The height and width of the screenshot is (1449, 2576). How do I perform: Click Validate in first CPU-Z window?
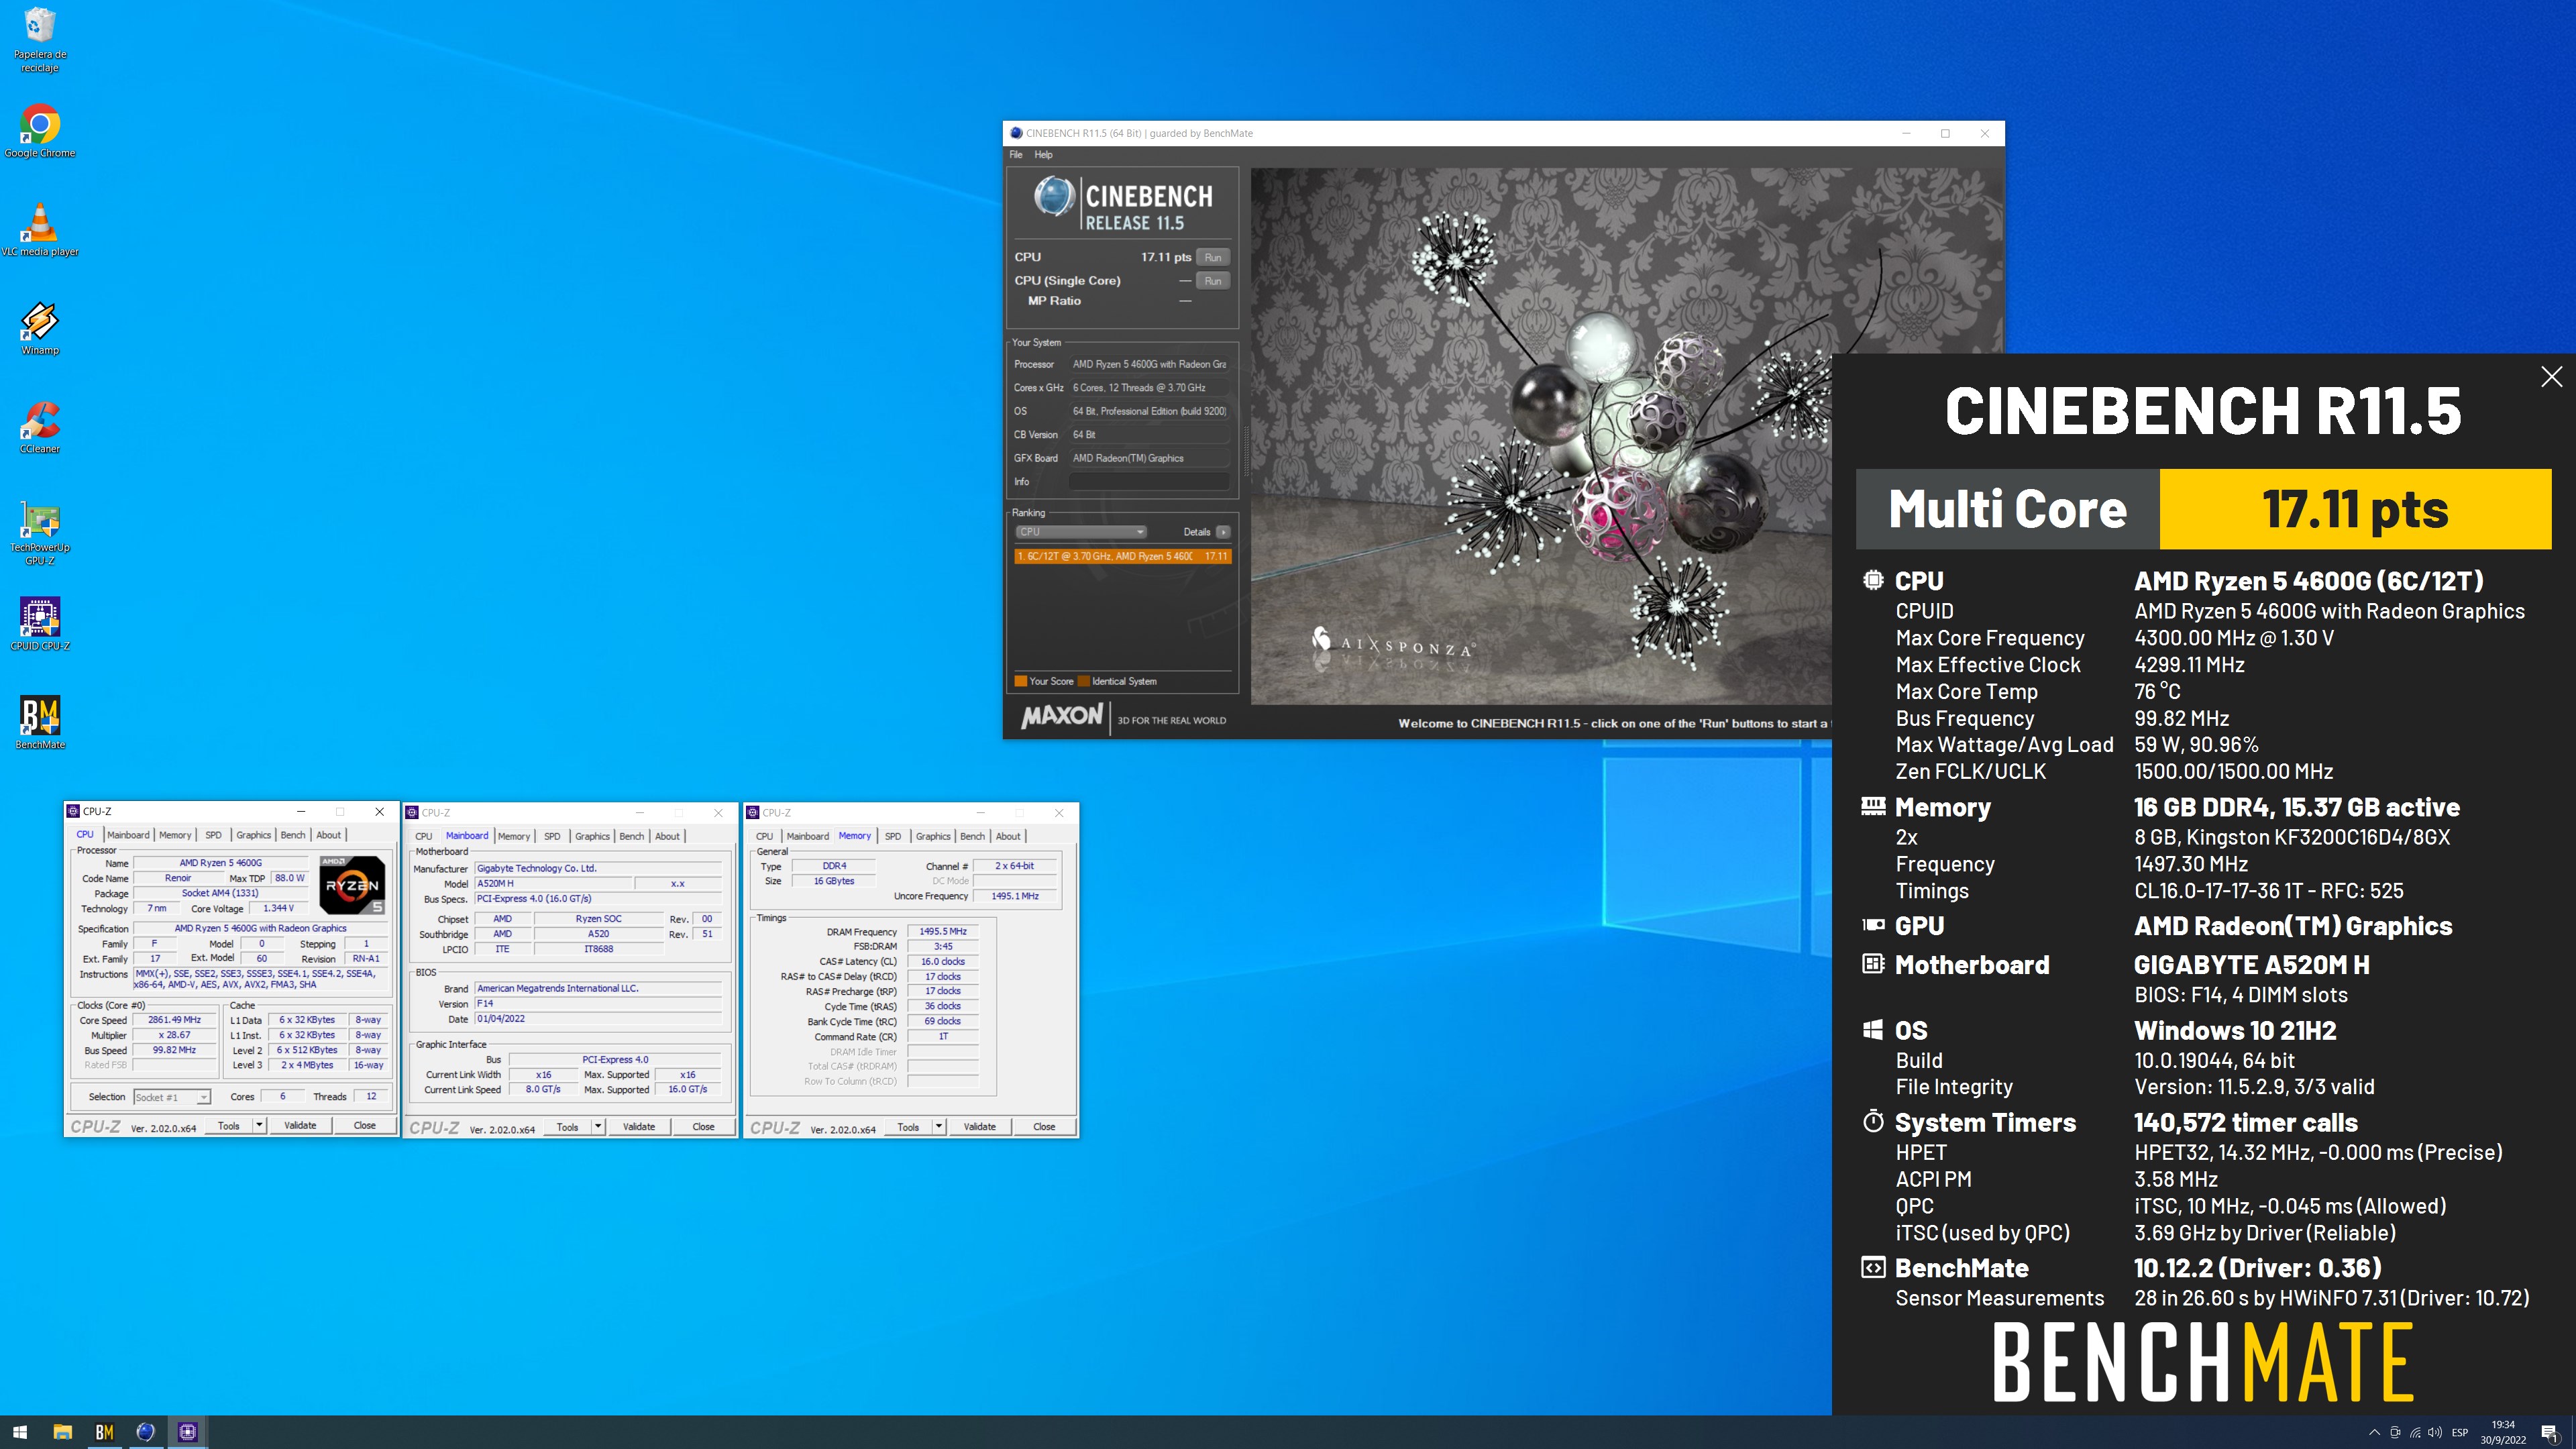(x=300, y=1126)
